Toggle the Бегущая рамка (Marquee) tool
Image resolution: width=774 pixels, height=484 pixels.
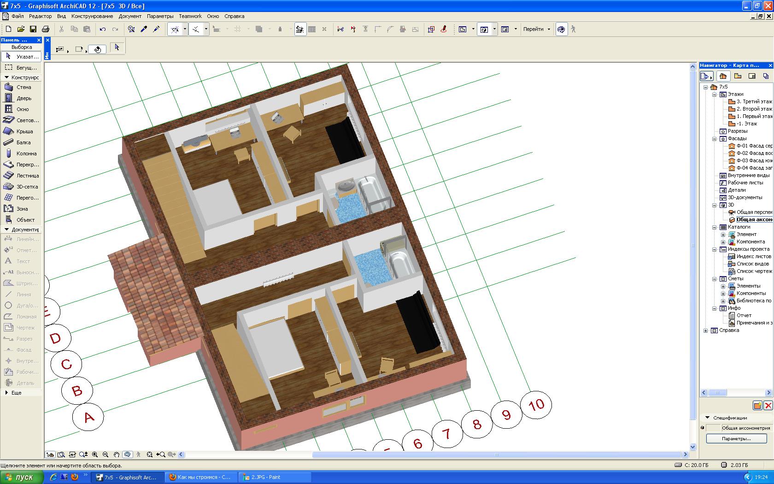click(x=21, y=68)
